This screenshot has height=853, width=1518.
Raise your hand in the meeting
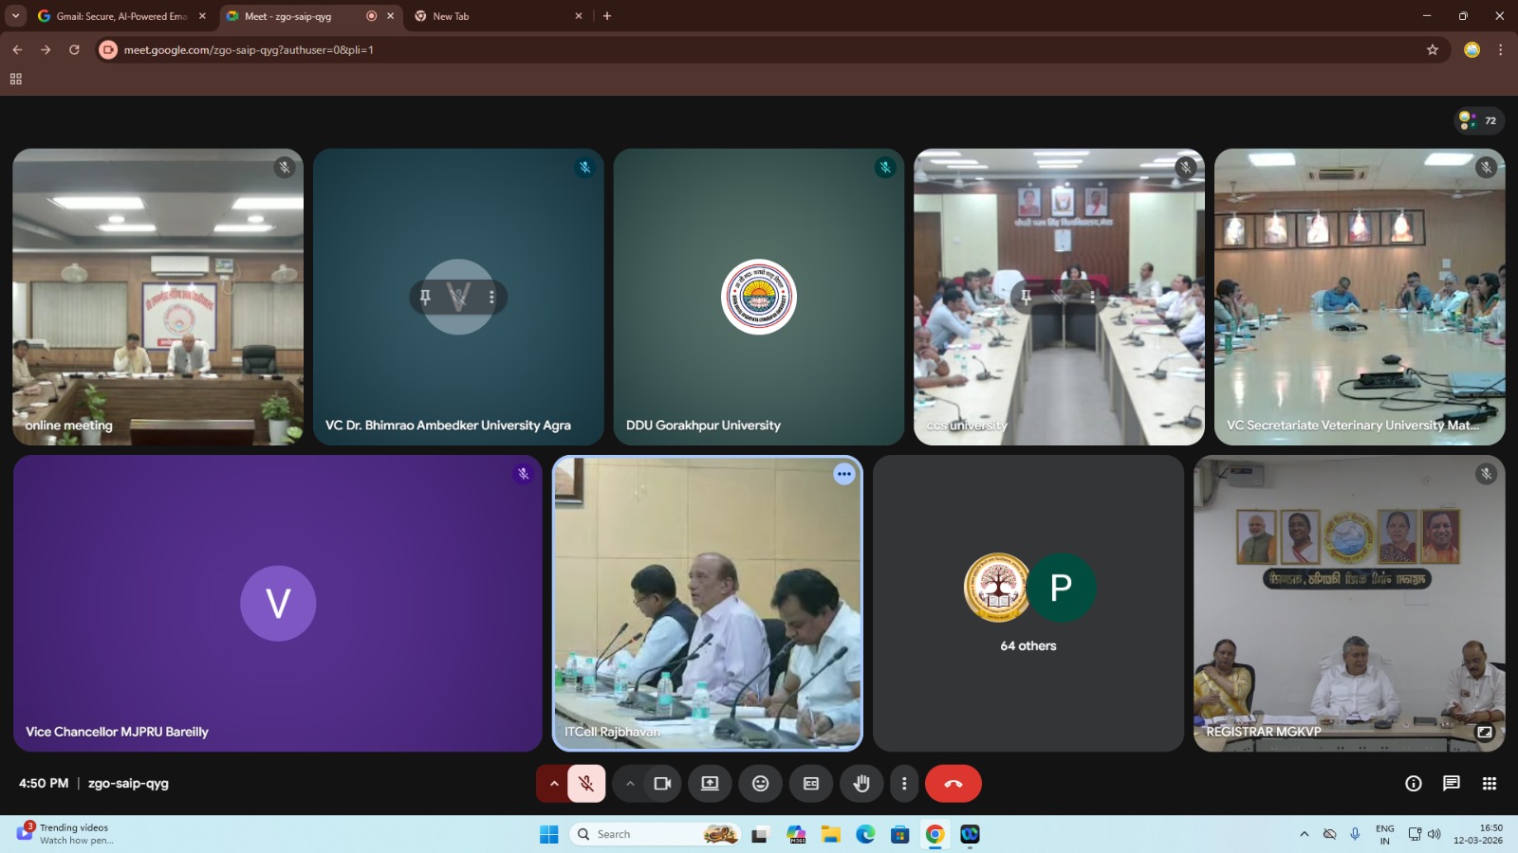[861, 784]
